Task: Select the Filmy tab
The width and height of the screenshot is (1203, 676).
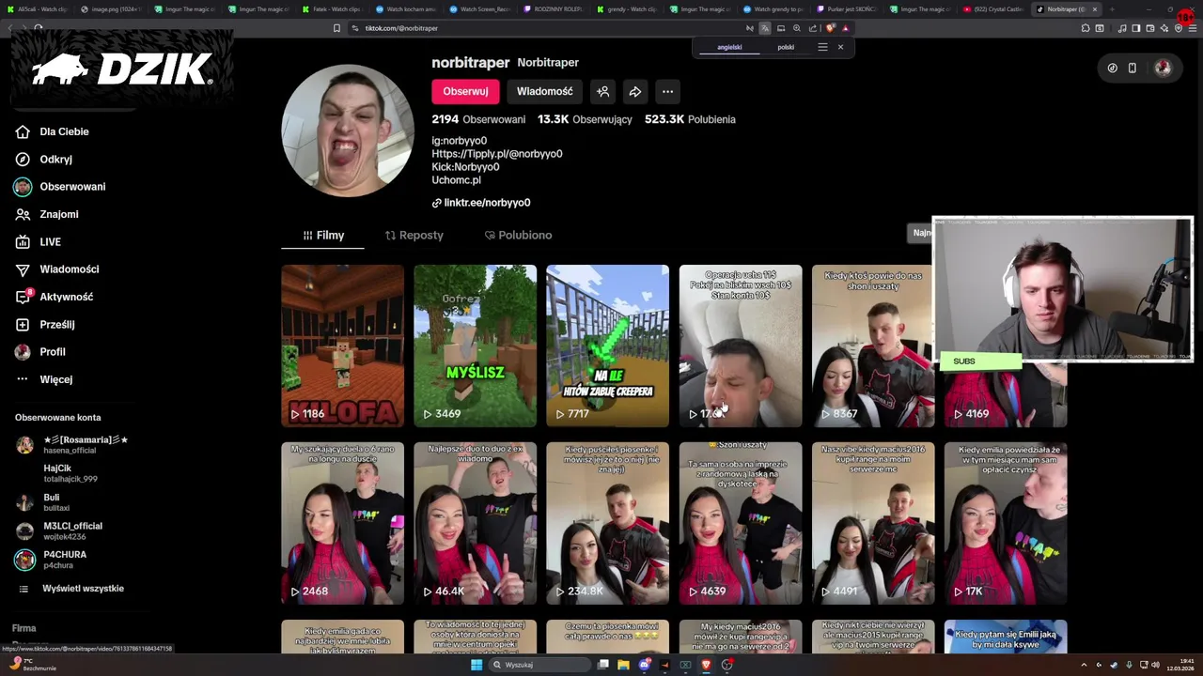Action: point(322,235)
